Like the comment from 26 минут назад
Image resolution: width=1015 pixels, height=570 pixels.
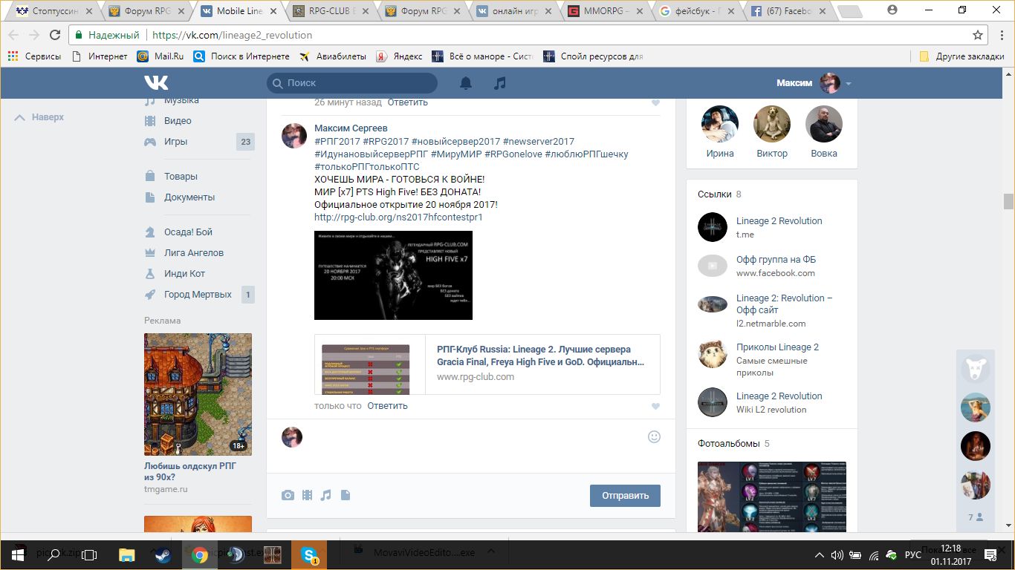655,103
